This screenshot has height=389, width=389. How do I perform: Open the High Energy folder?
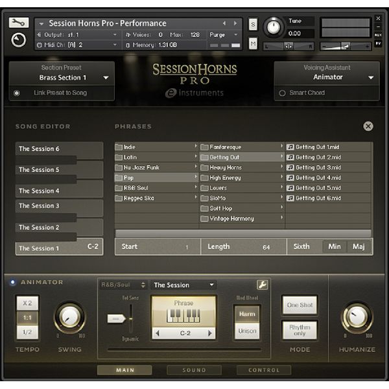(242, 178)
